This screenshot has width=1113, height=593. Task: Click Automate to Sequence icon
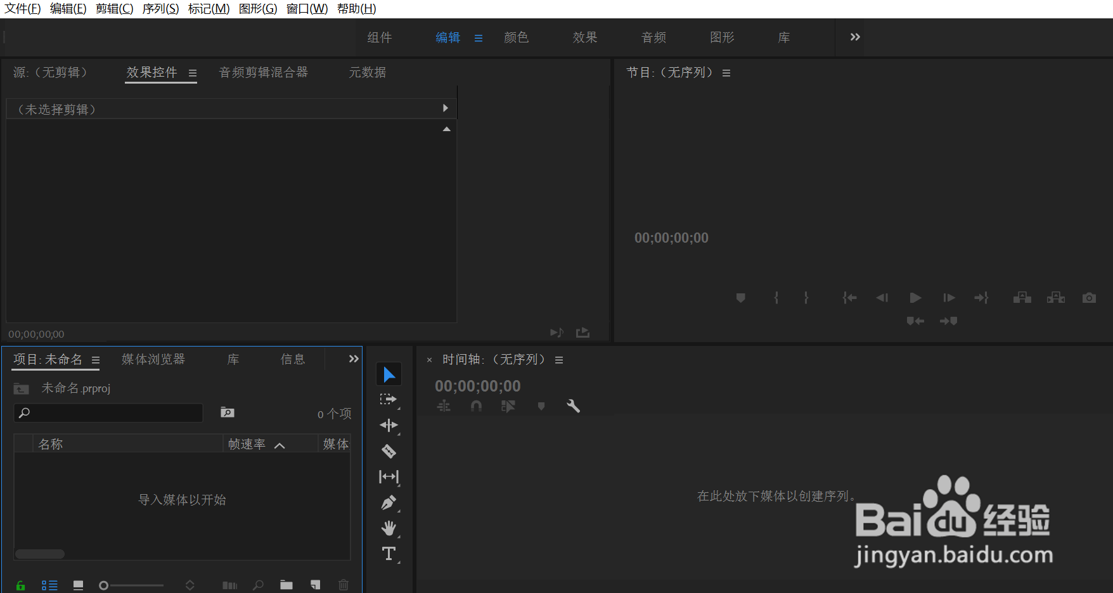[x=230, y=585]
